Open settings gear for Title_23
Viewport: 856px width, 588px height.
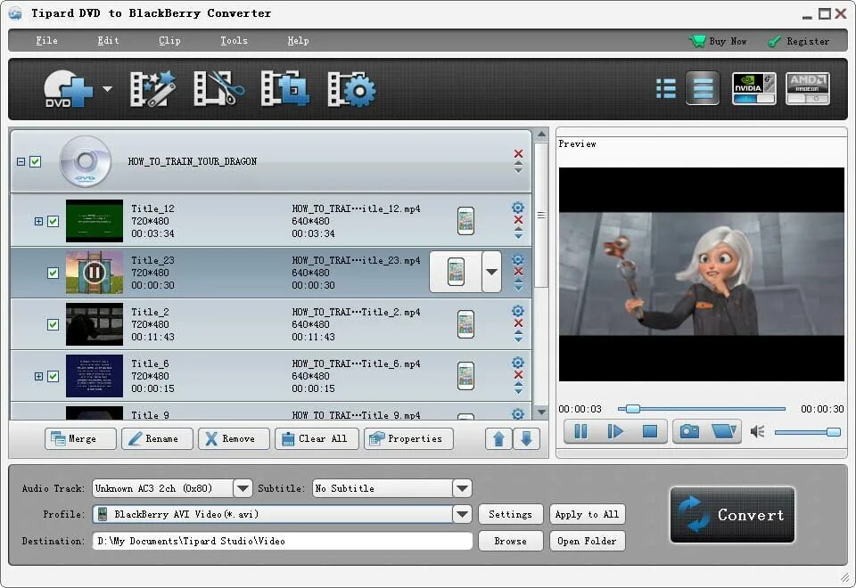tap(517, 259)
